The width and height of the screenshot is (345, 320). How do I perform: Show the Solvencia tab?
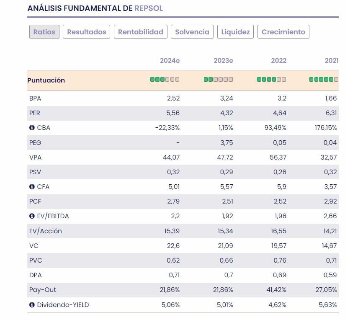coord(192,32)
